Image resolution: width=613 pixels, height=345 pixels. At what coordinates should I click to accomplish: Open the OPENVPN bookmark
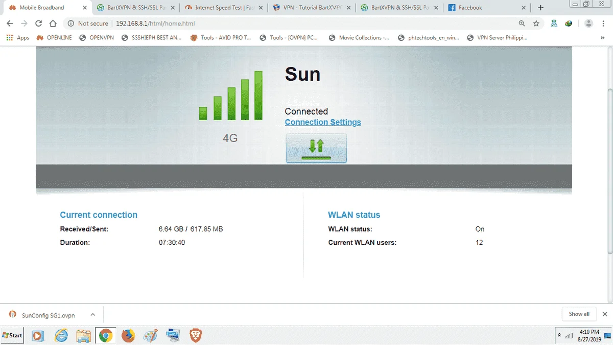(96, 37)
